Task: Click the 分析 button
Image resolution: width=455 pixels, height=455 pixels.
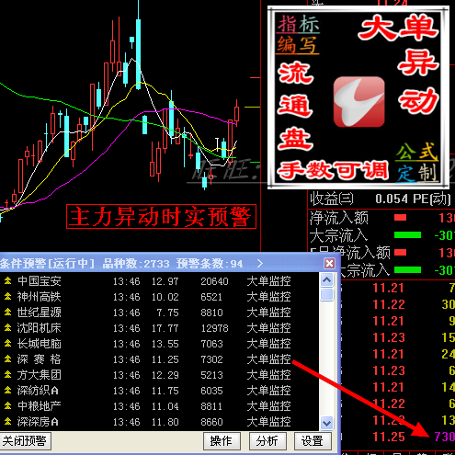Action: [x=267, y=441]
